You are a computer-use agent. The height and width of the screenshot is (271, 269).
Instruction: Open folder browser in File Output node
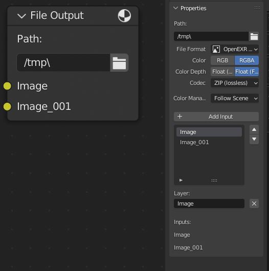click(x=119, y=63)
